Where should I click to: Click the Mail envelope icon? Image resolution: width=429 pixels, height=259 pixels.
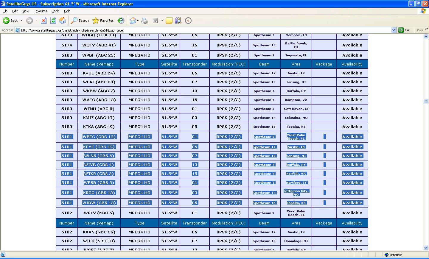pos(133,21)
